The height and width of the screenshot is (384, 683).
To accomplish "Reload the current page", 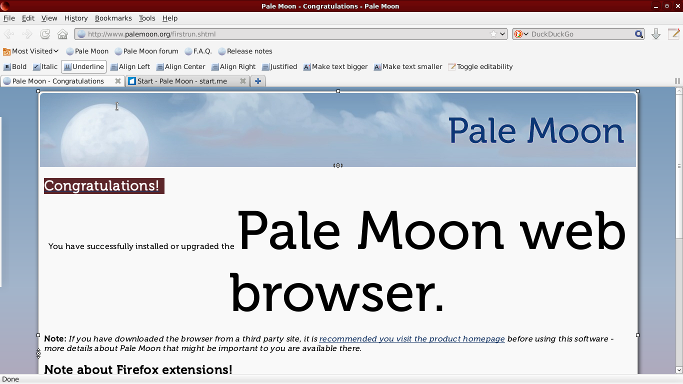I will 45,34.
